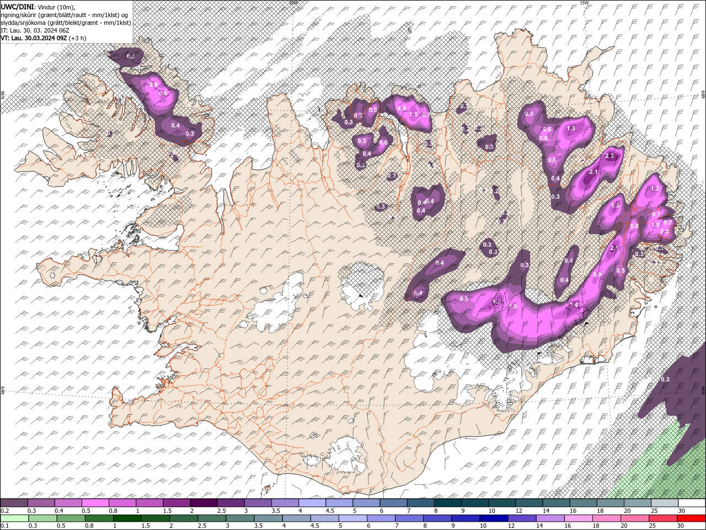The image size is (706, 530).
Task: Click the 0.1 legend label
Action: (x=4, y=526)
